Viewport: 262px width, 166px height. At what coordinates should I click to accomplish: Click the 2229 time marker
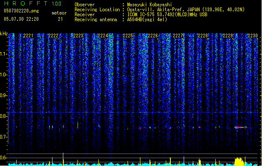click(x=228, y=36)
